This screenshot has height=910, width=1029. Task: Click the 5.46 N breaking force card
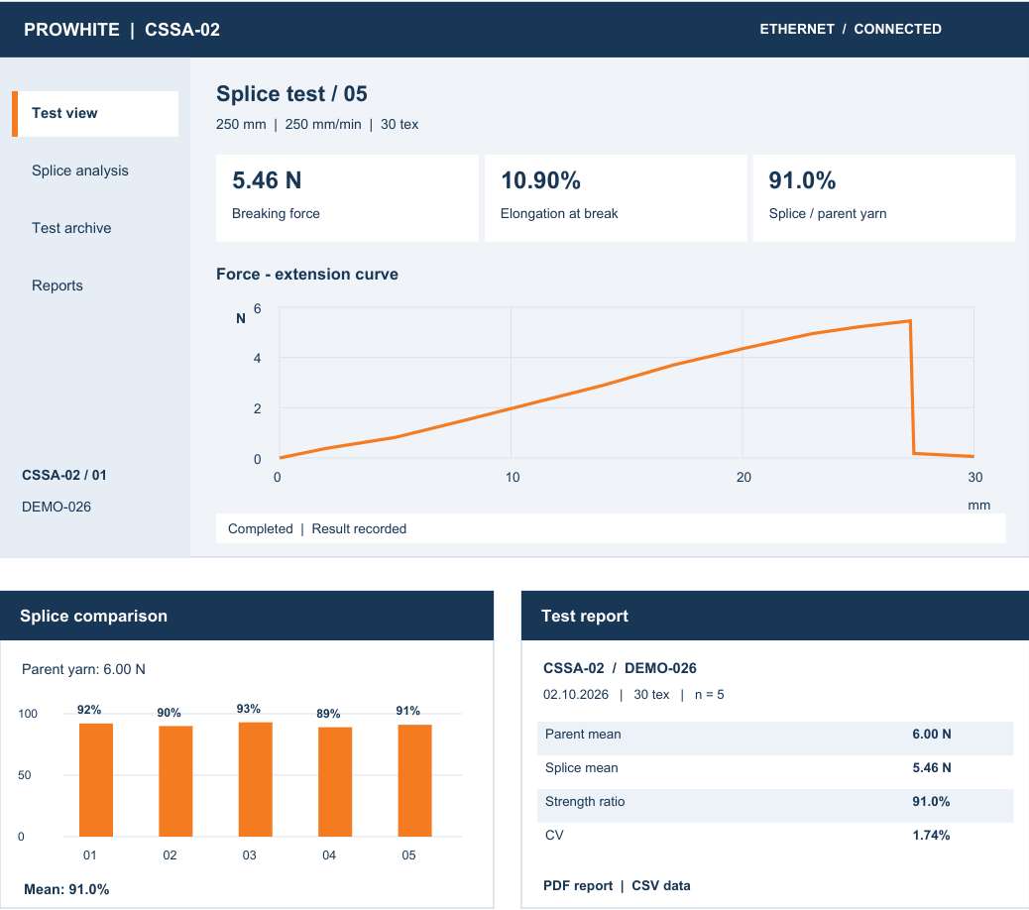tap(347, 198)
